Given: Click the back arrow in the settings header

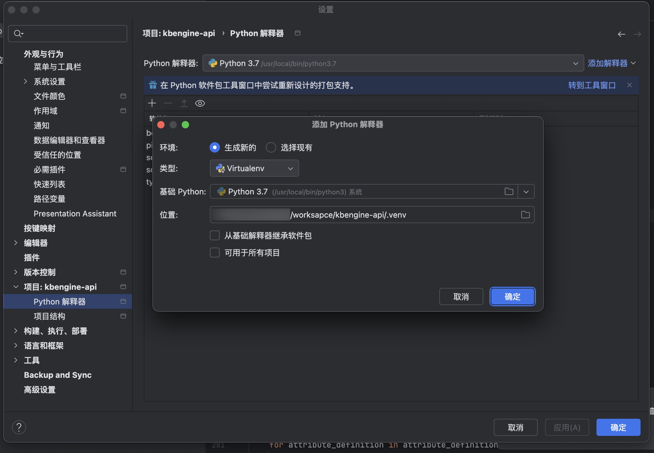Looking at the screenshot, I should 621,34.
